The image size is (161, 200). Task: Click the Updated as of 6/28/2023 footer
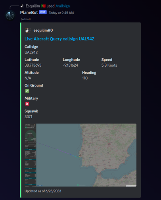43,191
